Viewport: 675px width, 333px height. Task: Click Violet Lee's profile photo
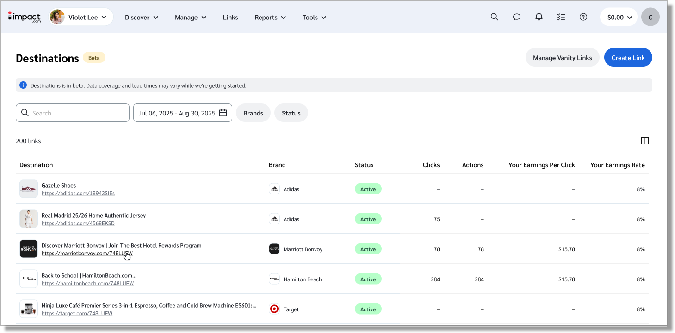tap(57, 17)
